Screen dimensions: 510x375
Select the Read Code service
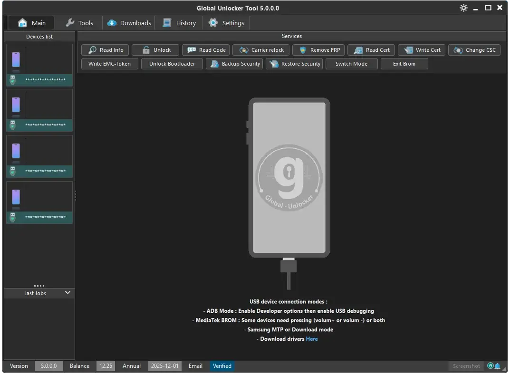[206, 50]
